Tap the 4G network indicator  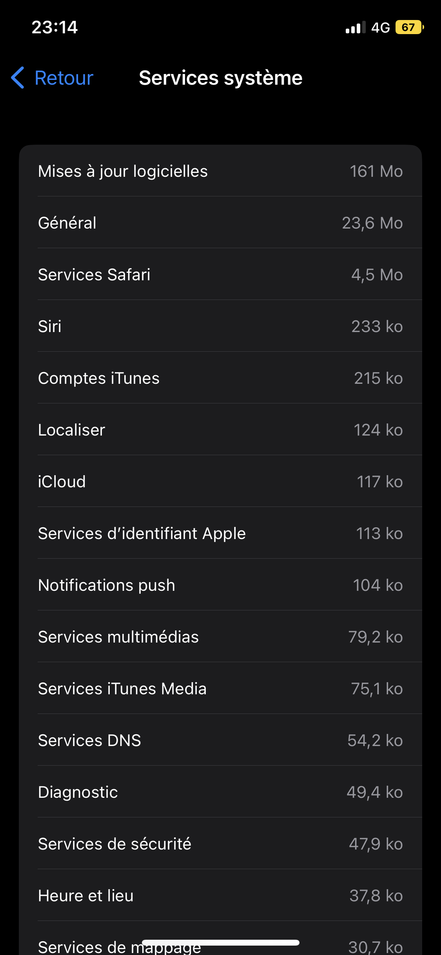tap(381, 27)
